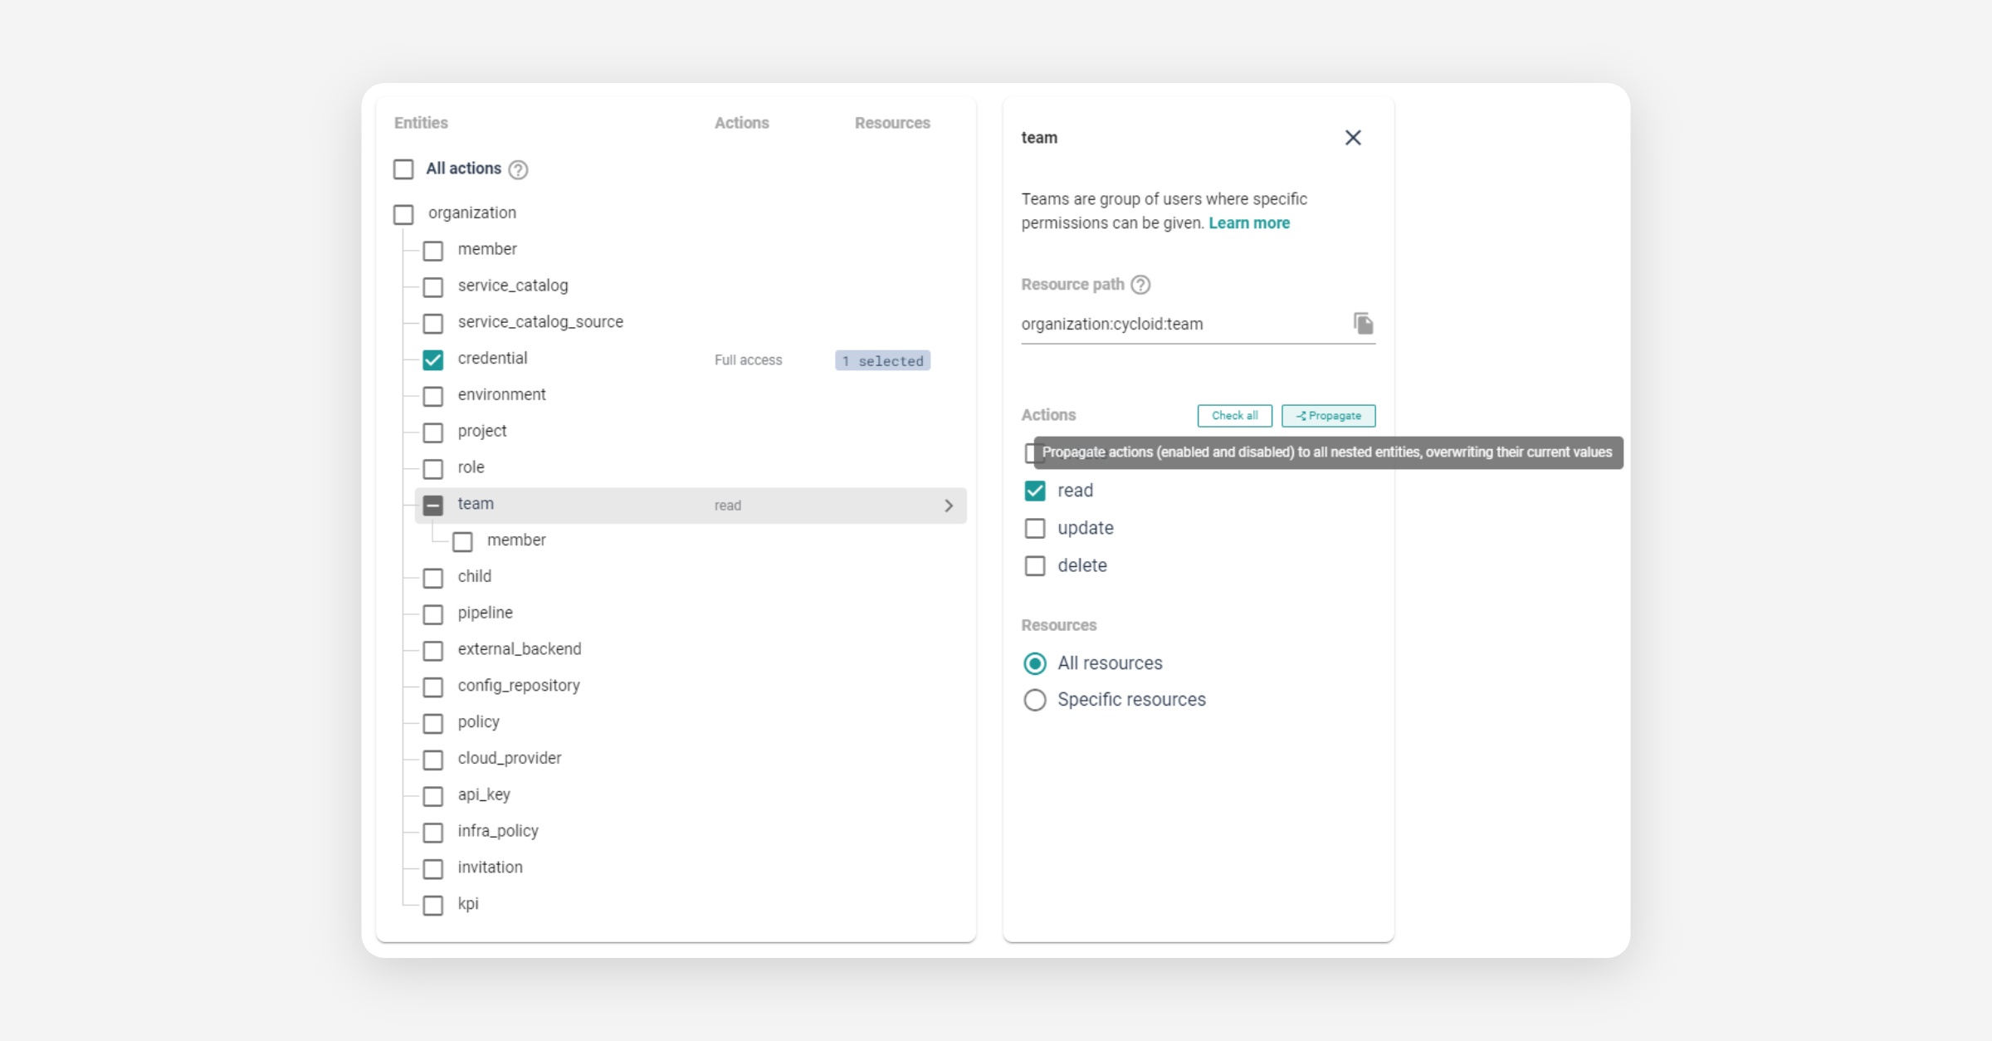Enable the delete action checkbox
Screen dimensions: 1992x1041
pos(1035,566)
